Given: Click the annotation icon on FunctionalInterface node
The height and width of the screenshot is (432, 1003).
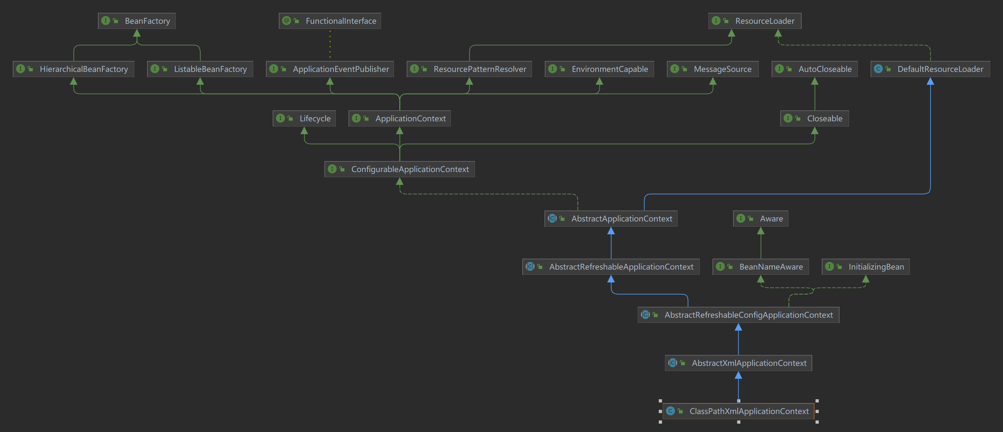Looking at the screenshot, I should point(287,21).
